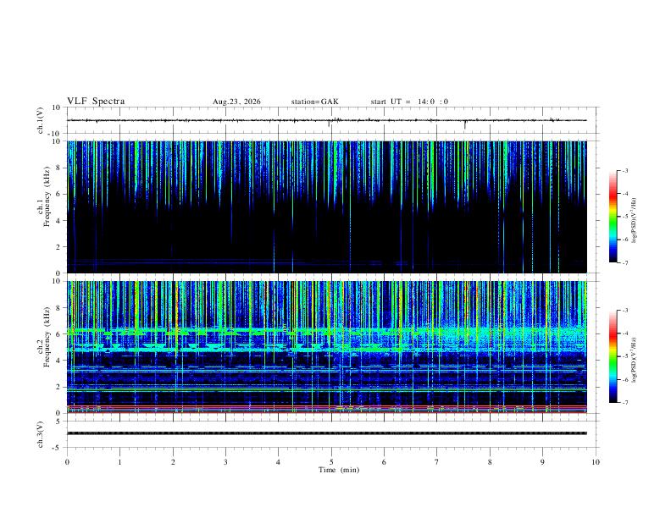Click the ch.3 voltage trace band
Image resolution: width=671 pixels, height=518 pixels.
[327, 433]
